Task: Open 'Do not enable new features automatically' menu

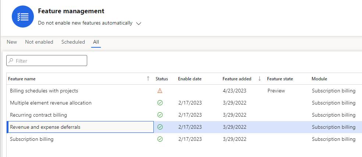Action: [85, 23]
